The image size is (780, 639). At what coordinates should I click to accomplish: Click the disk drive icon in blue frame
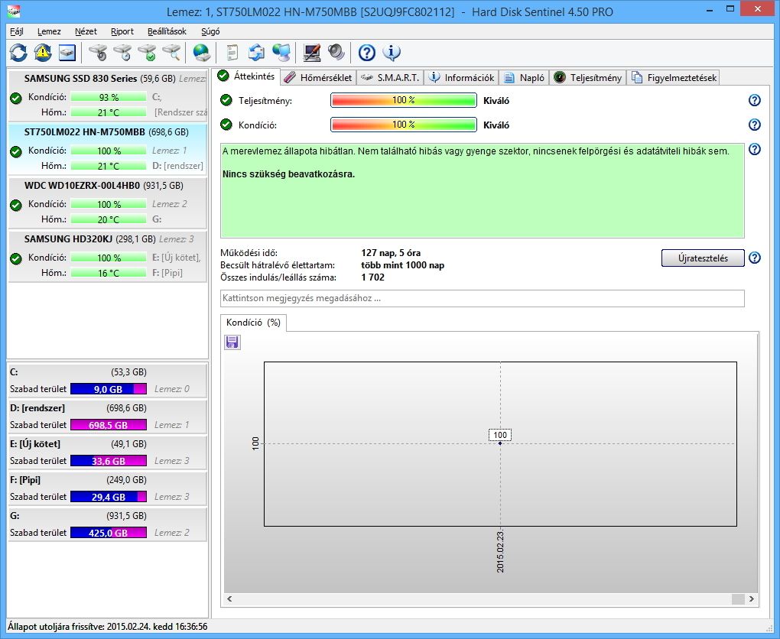coord(67,52)
